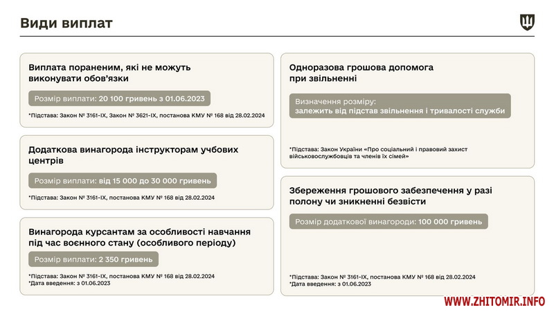Click 'Дата введення' line in the captivity card
This screenshot has width=554, height=312.
(330, 284)
